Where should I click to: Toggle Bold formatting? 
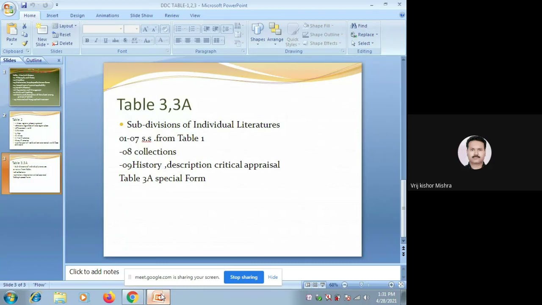(87, 40)
